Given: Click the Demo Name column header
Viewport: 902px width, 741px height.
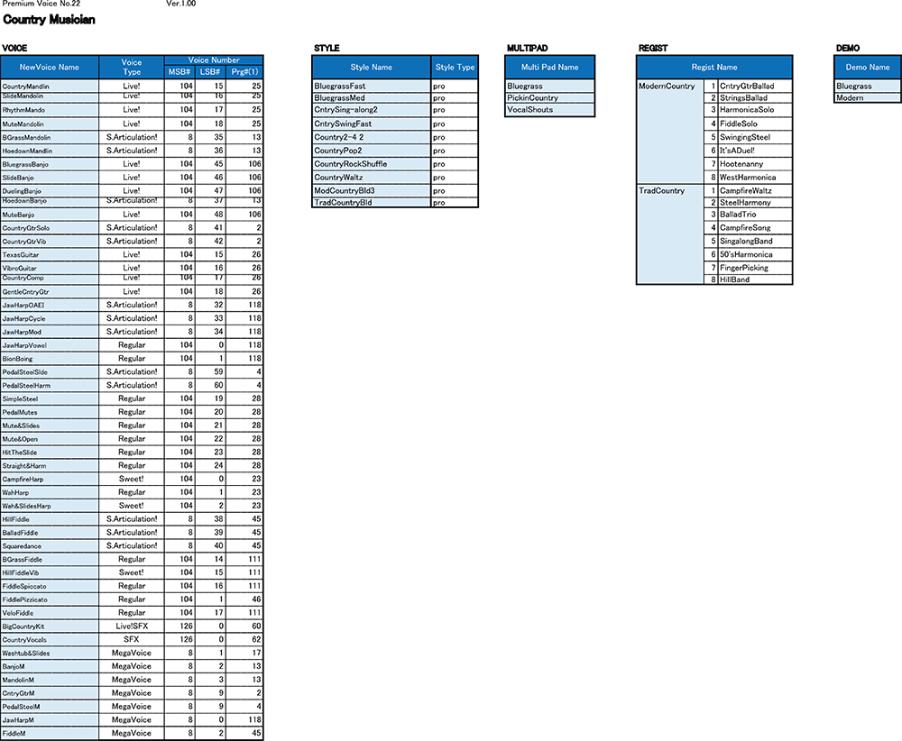Looking at the screenshot, I should [867, 68].
